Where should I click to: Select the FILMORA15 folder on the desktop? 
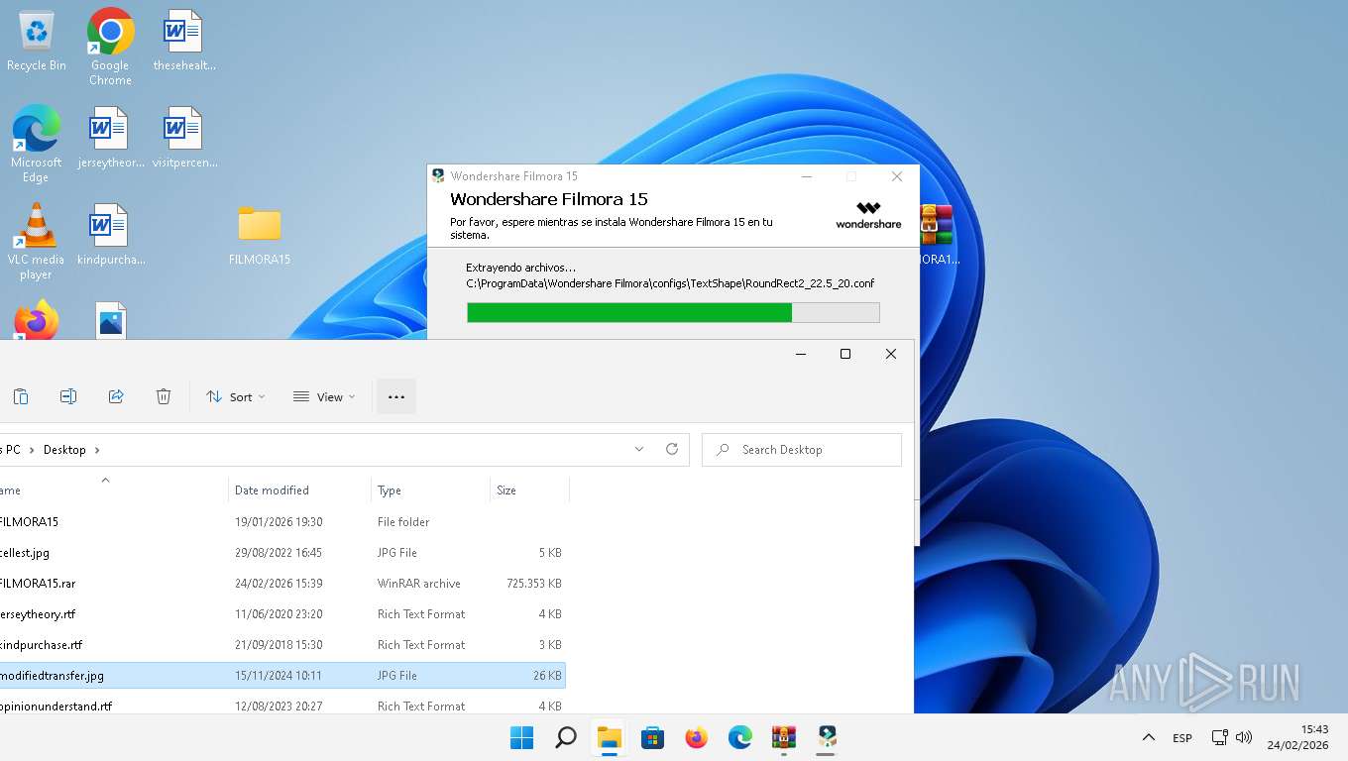[x=260, y=235]
